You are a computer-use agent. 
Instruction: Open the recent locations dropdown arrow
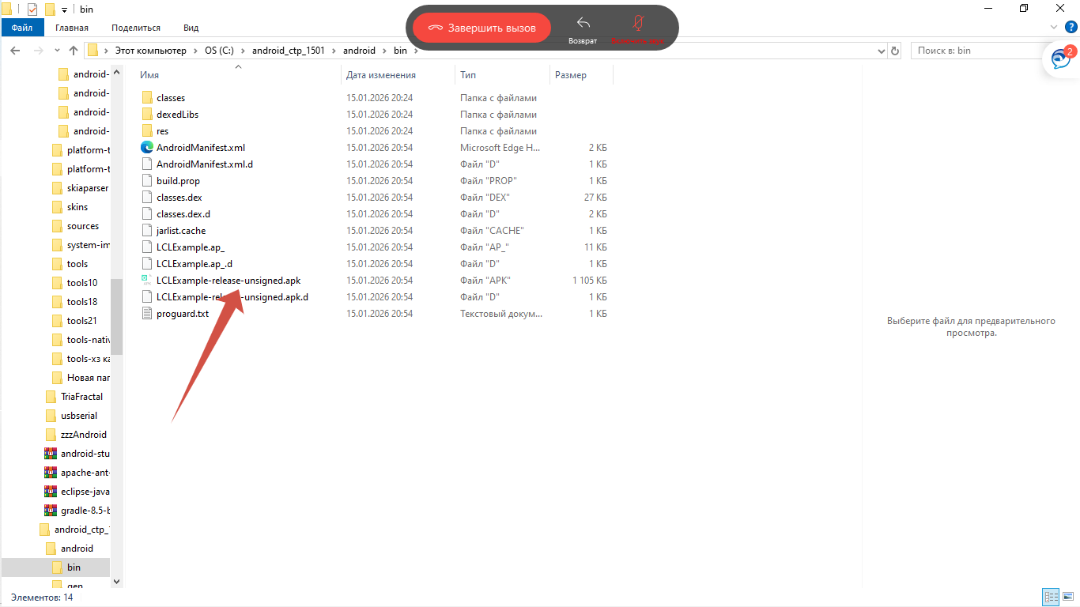click(58, 51)
